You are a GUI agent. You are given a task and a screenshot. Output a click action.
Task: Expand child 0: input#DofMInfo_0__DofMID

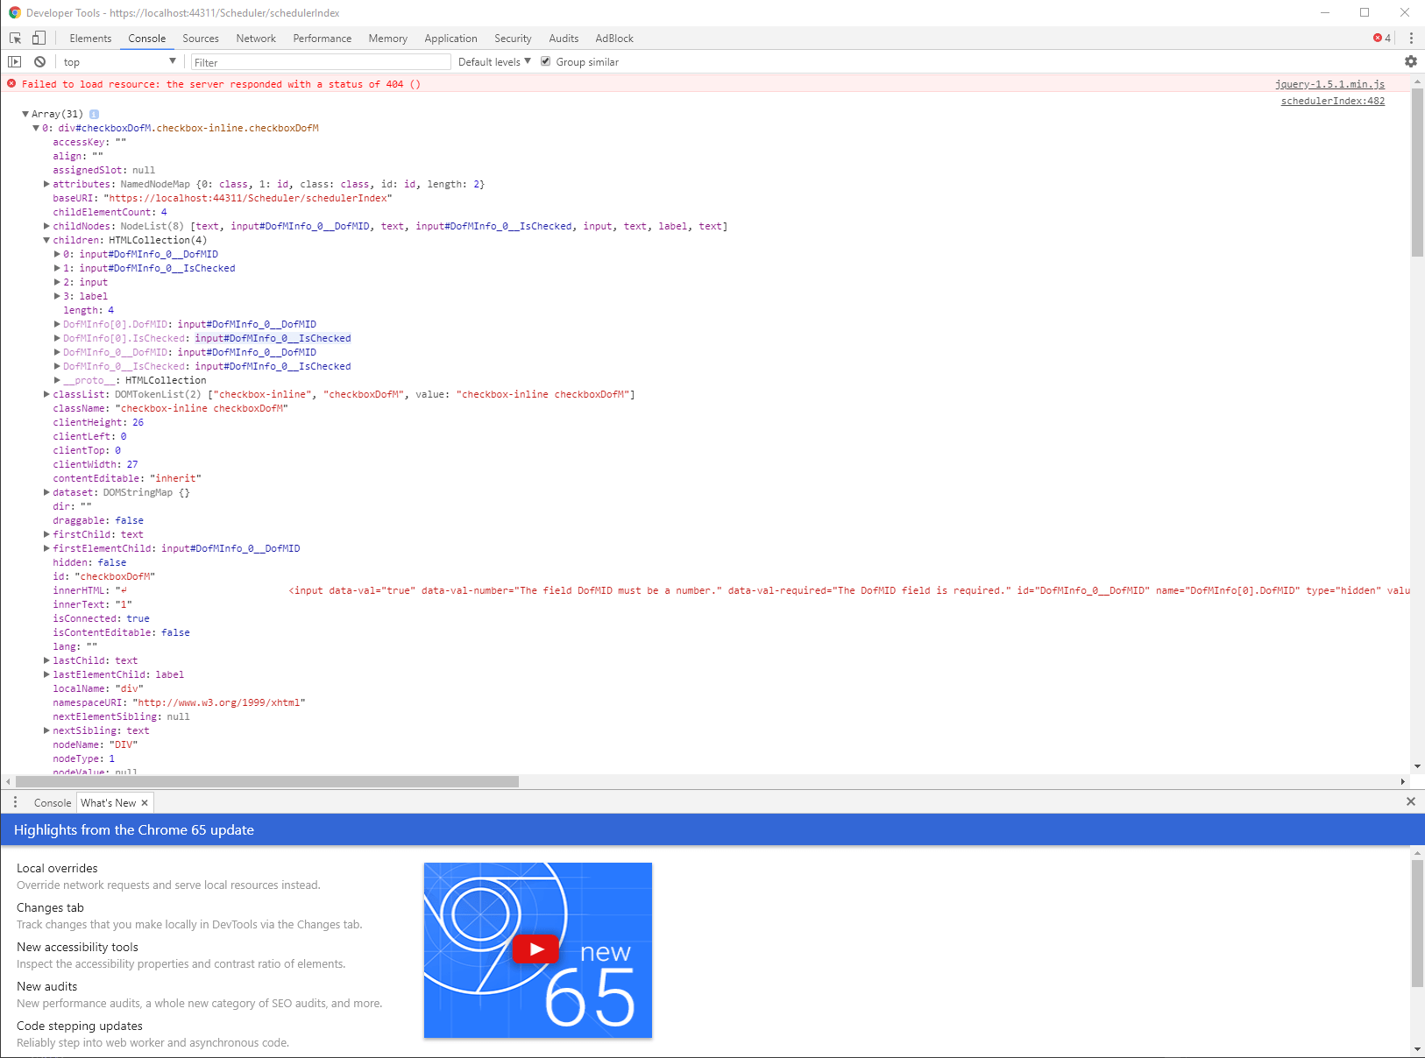pos(57,254)
